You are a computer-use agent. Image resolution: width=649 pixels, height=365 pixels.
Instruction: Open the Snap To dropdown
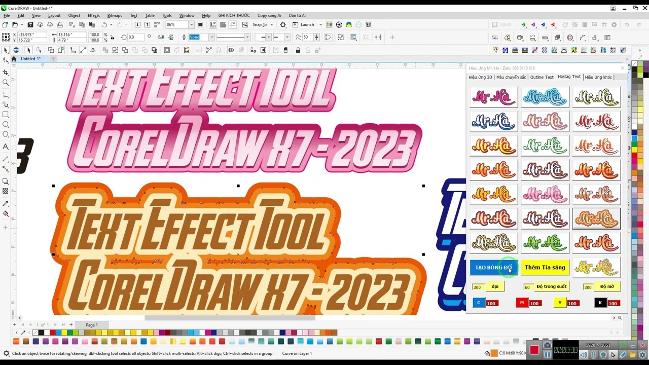tap(272, 25)
